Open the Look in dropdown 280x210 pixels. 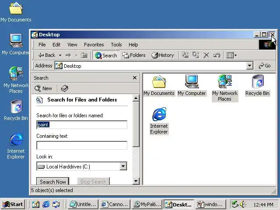pyautogui.click(x=123, y=166)
